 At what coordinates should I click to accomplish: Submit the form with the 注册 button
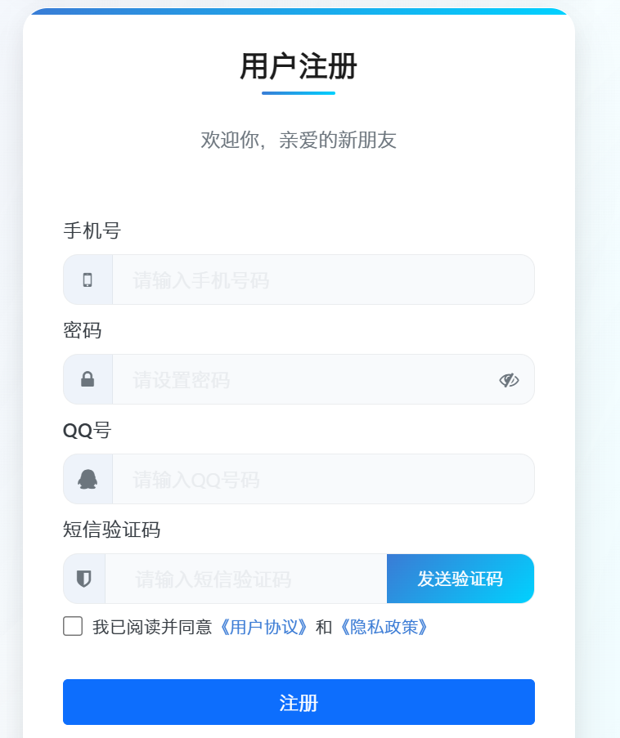click(x=299, y=702)
